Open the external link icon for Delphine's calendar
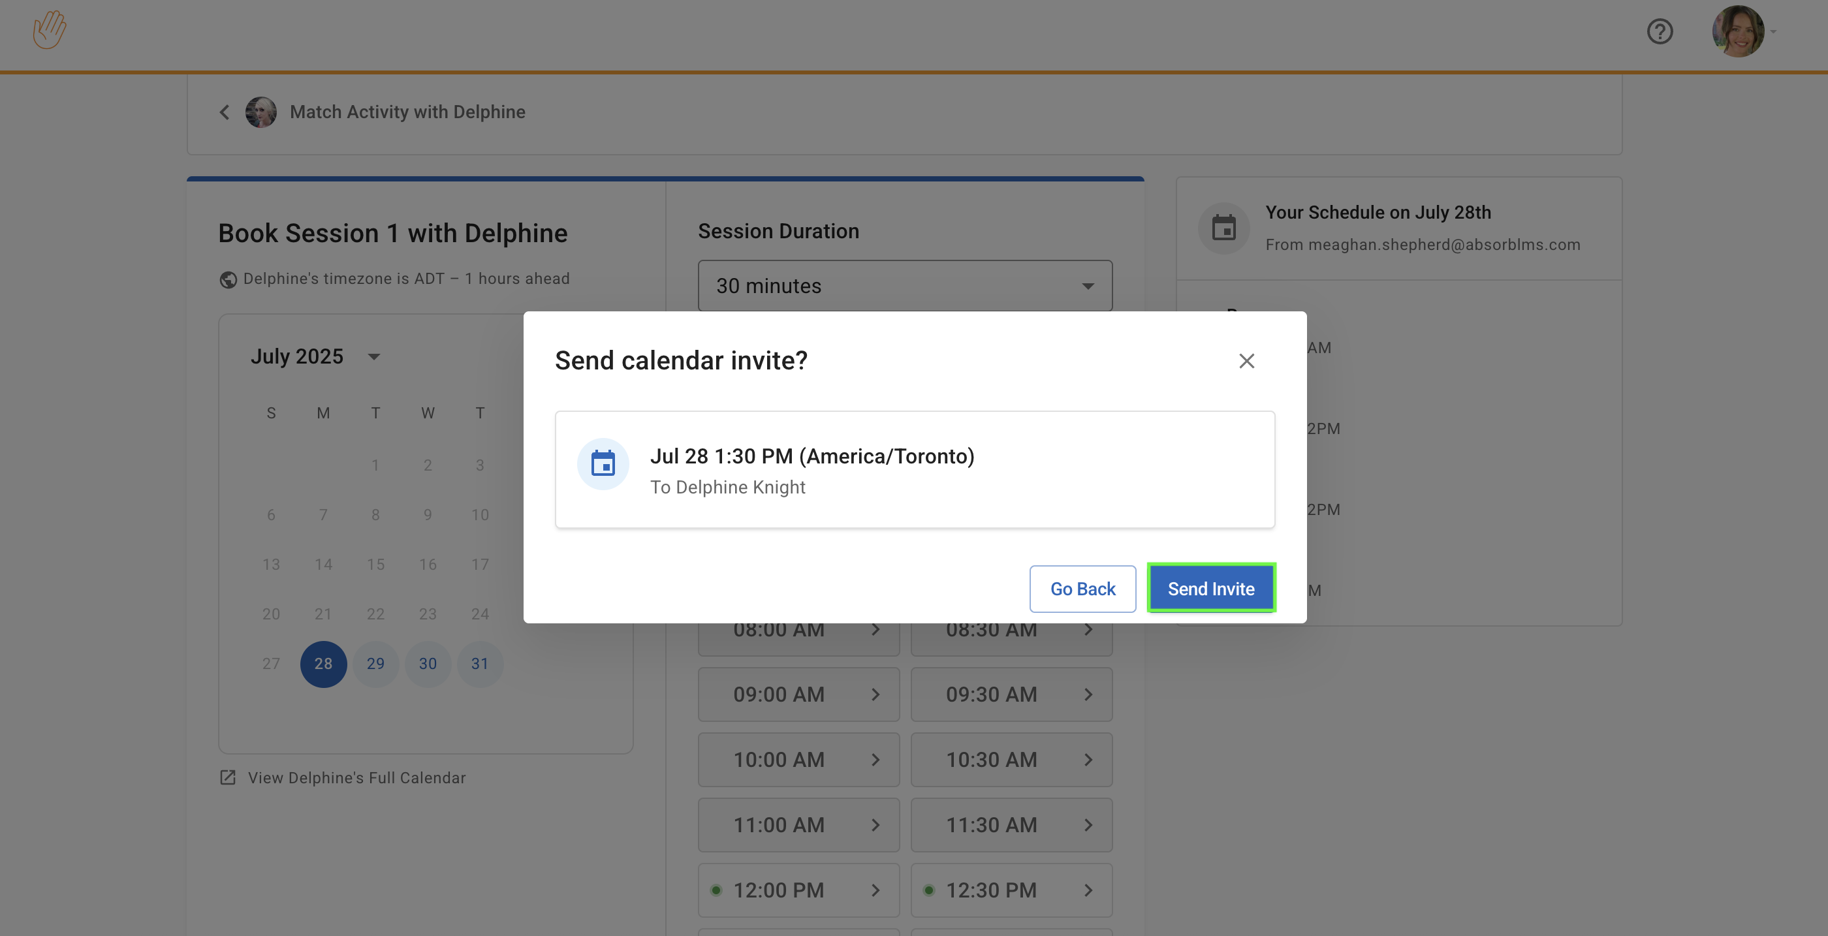 [x=228, y=778]
